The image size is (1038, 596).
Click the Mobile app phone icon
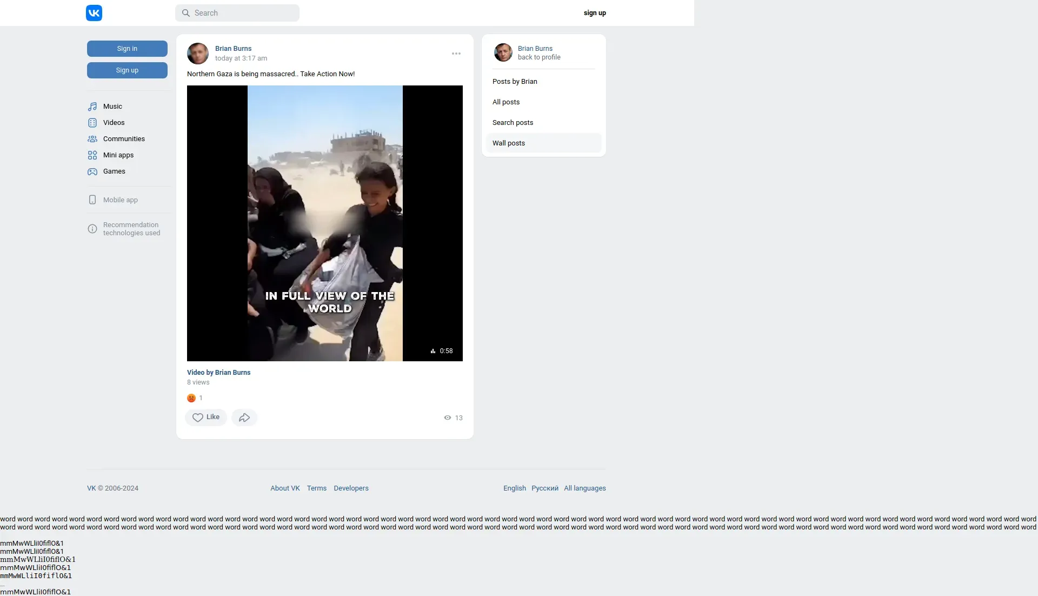pos(92,200)
